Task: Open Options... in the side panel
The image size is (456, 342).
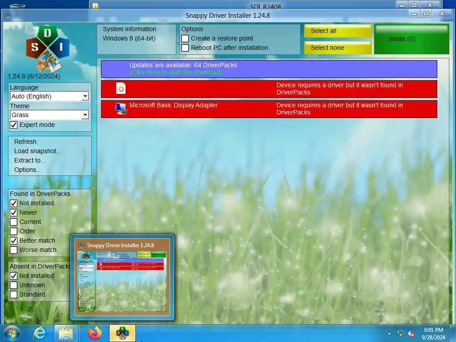Action: pos(27,170)
